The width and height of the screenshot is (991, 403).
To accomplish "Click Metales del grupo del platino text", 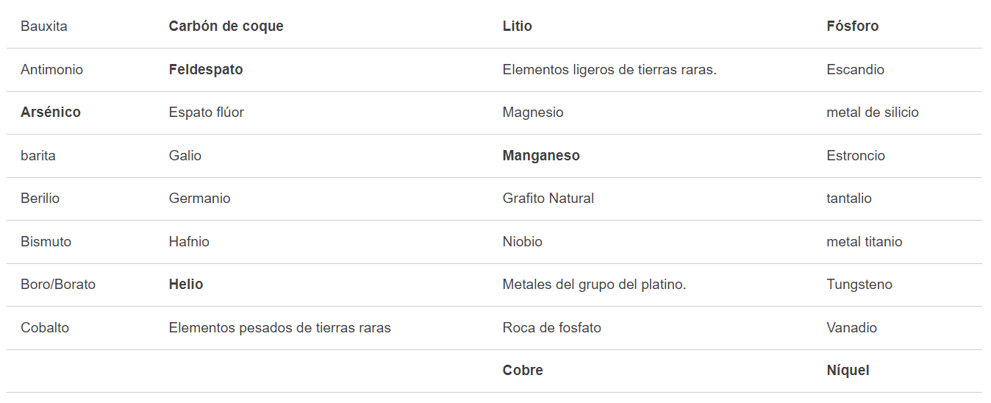I will tap(594, 285).
